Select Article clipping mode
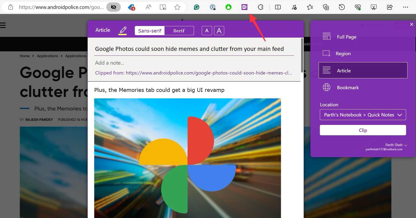 (x=363, y=70)
